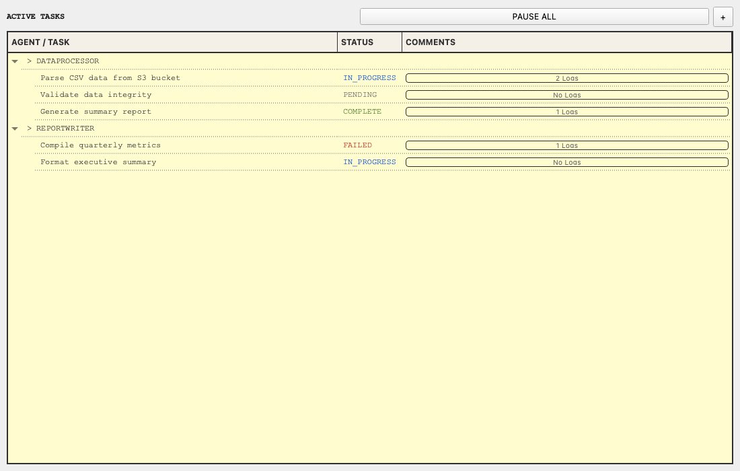Click PENDING status of Validate data integrity
This screenshot has width=740, height=471.
pyautogui.click(x=359, y=94)
